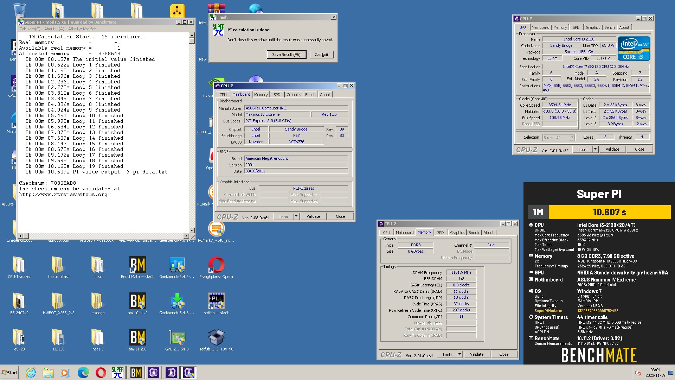
Task: Open the Recycle Bin icon
Action: click(19, 10)
